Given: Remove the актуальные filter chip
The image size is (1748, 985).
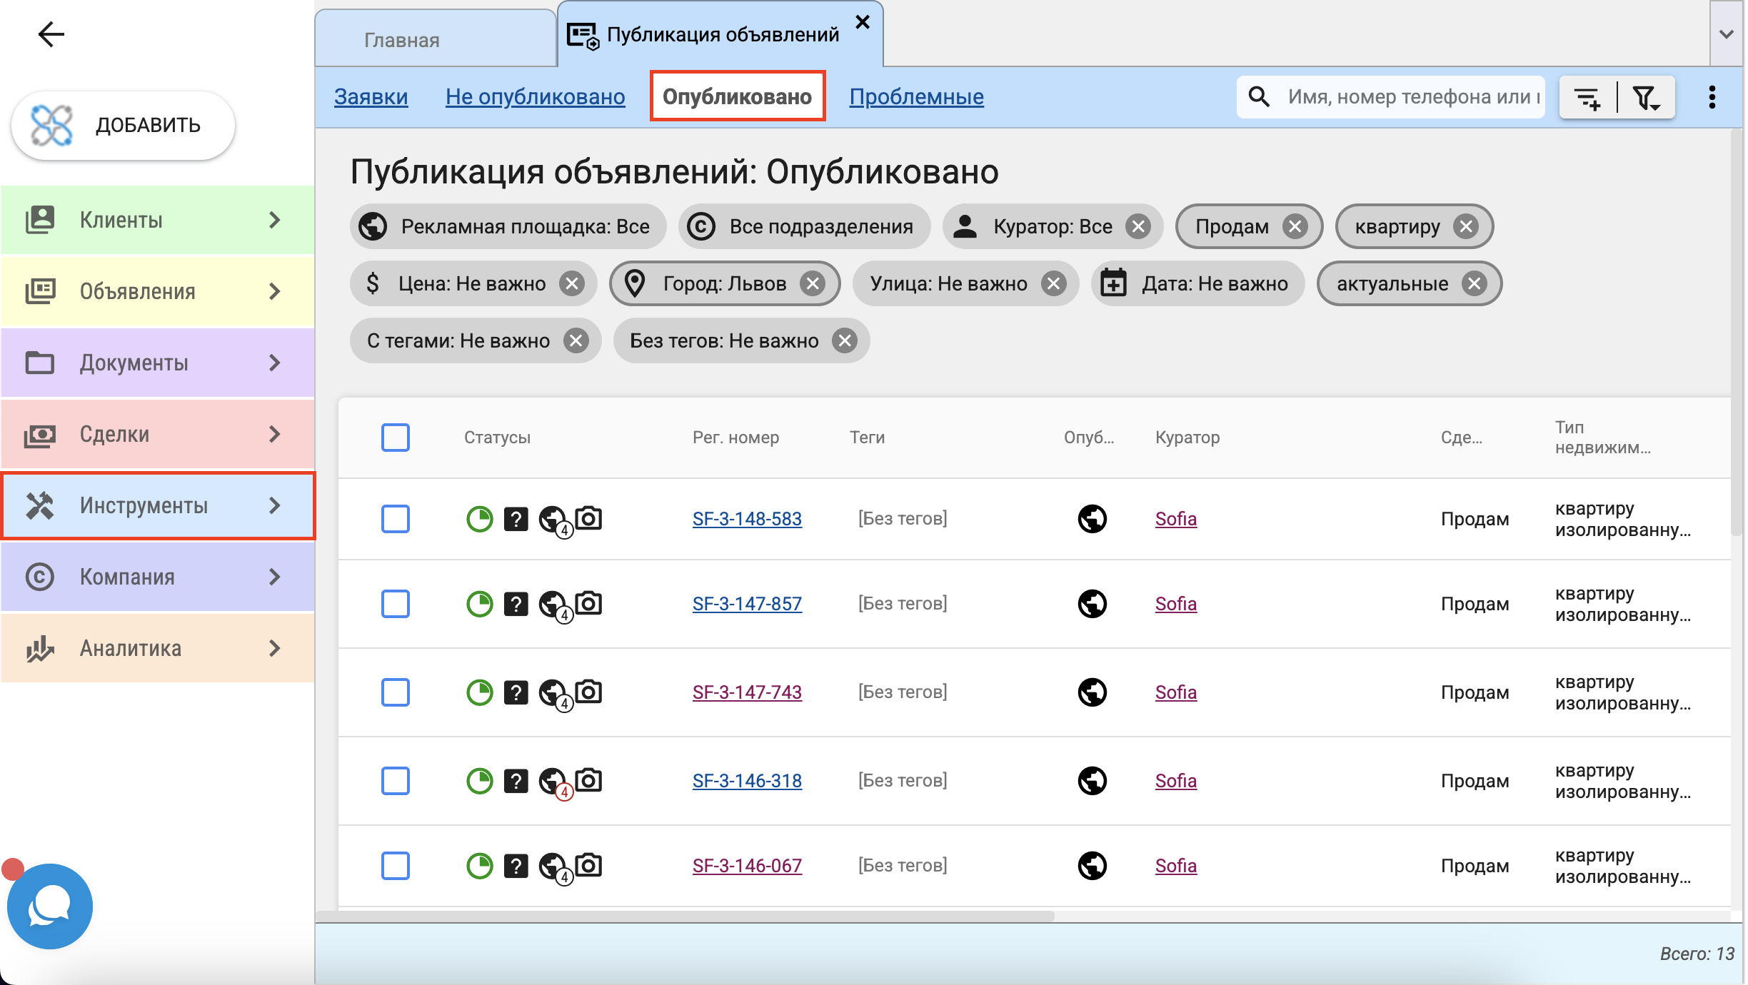Looking at the screenshot, I should (1475, 284).
